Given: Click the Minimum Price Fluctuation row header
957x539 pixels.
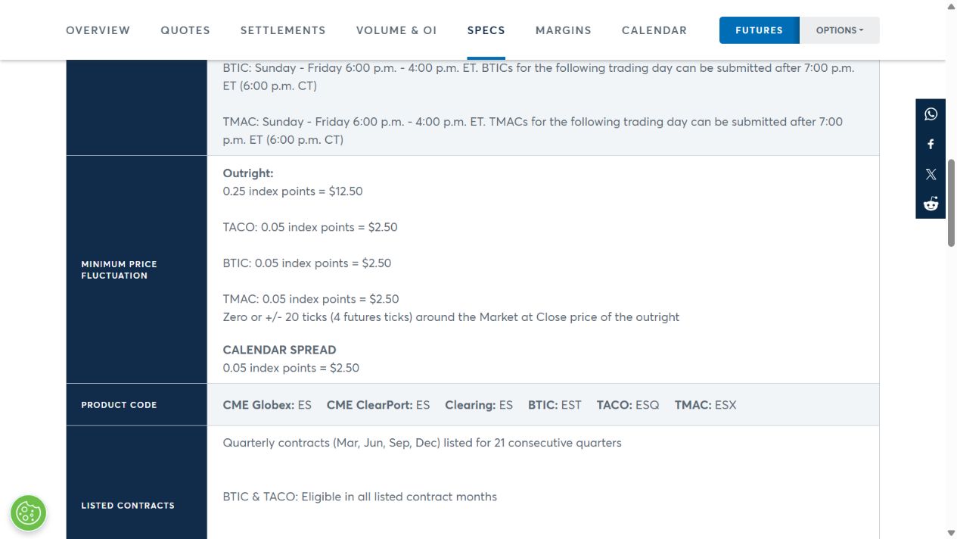Looking at the screenshot, I should tap(136, 269).
